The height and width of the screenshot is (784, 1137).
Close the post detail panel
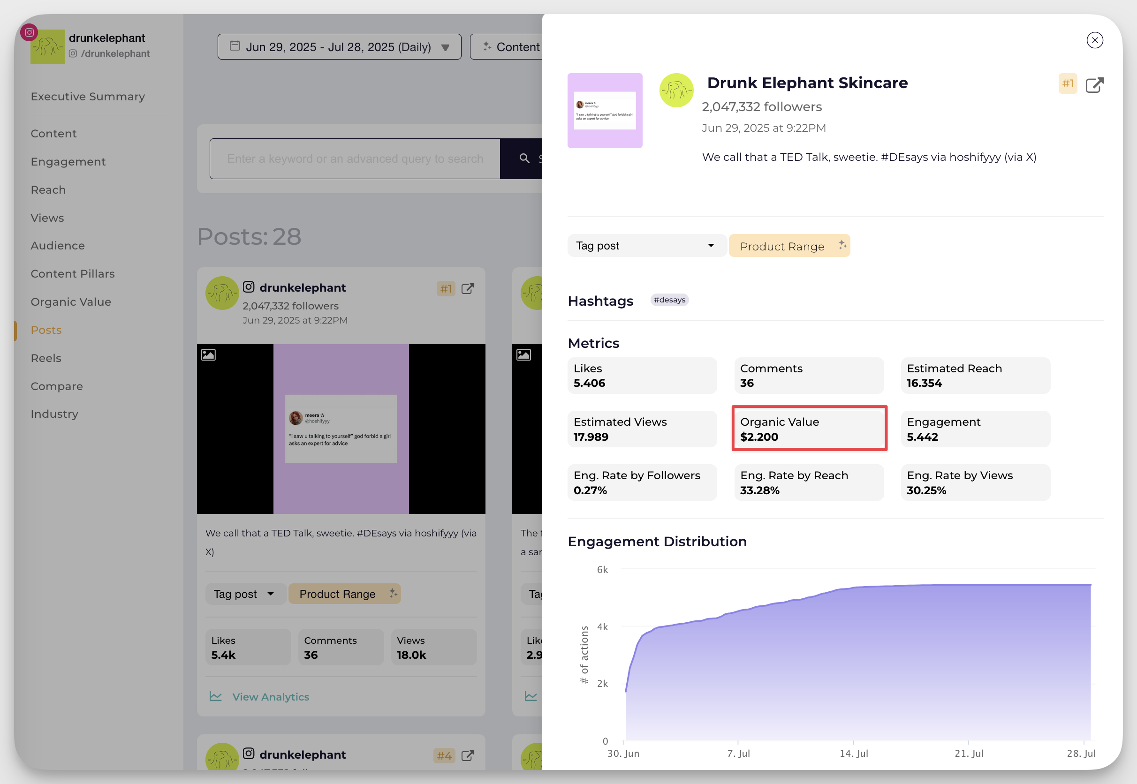click(x=1094, y=40)
